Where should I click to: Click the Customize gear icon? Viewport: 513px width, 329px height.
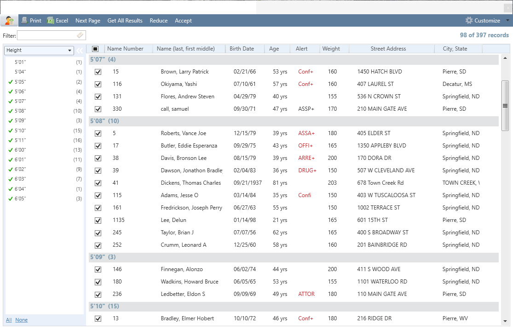tap(469, 20)
